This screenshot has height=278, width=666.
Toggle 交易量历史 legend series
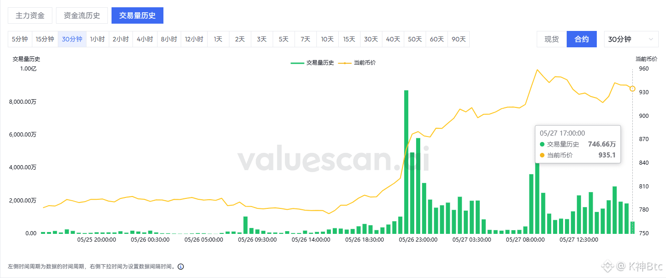(312, 63)
